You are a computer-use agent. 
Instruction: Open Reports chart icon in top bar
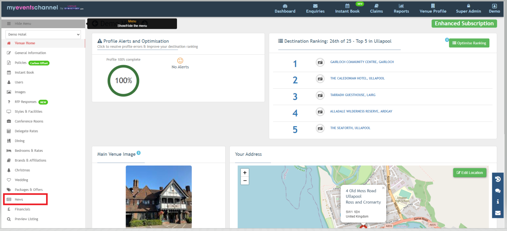[x=401, y=6]
